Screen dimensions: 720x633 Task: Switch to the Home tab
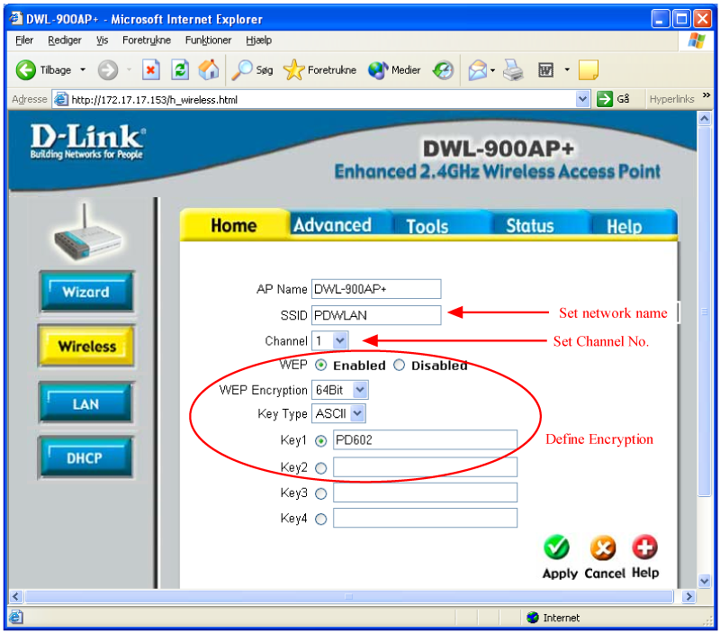click(234, 225)
